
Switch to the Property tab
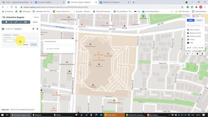[7, 35]
